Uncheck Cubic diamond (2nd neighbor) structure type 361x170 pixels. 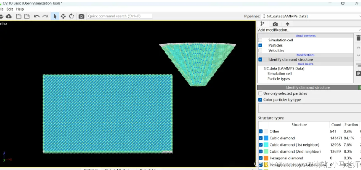[261, 152]
